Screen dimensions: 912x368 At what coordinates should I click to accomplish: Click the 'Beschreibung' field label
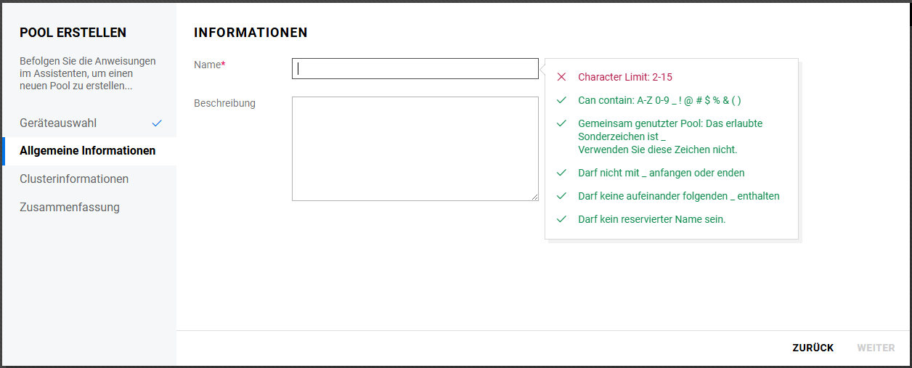(224, 103)
